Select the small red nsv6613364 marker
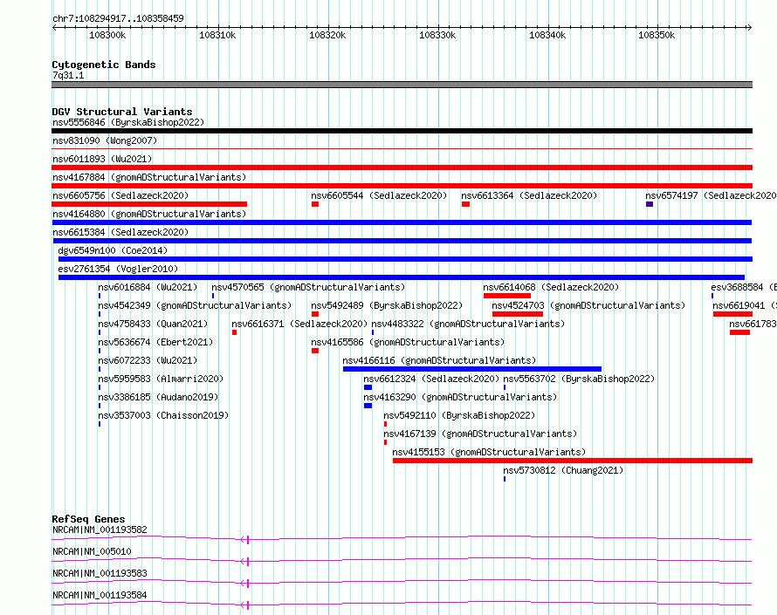Viewport: 777px width, 615px height. (x=466, y=204)
